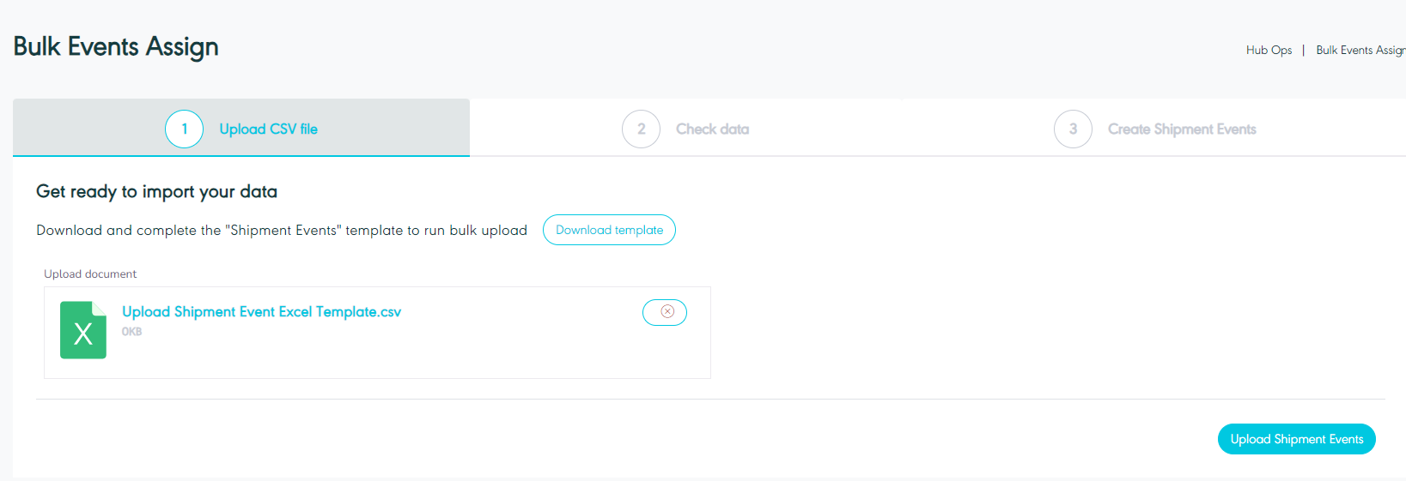Screen dimensions: 1406x481
Task: Navigate to Hub Ops breadcrumb
Action: coord(1269,51)
